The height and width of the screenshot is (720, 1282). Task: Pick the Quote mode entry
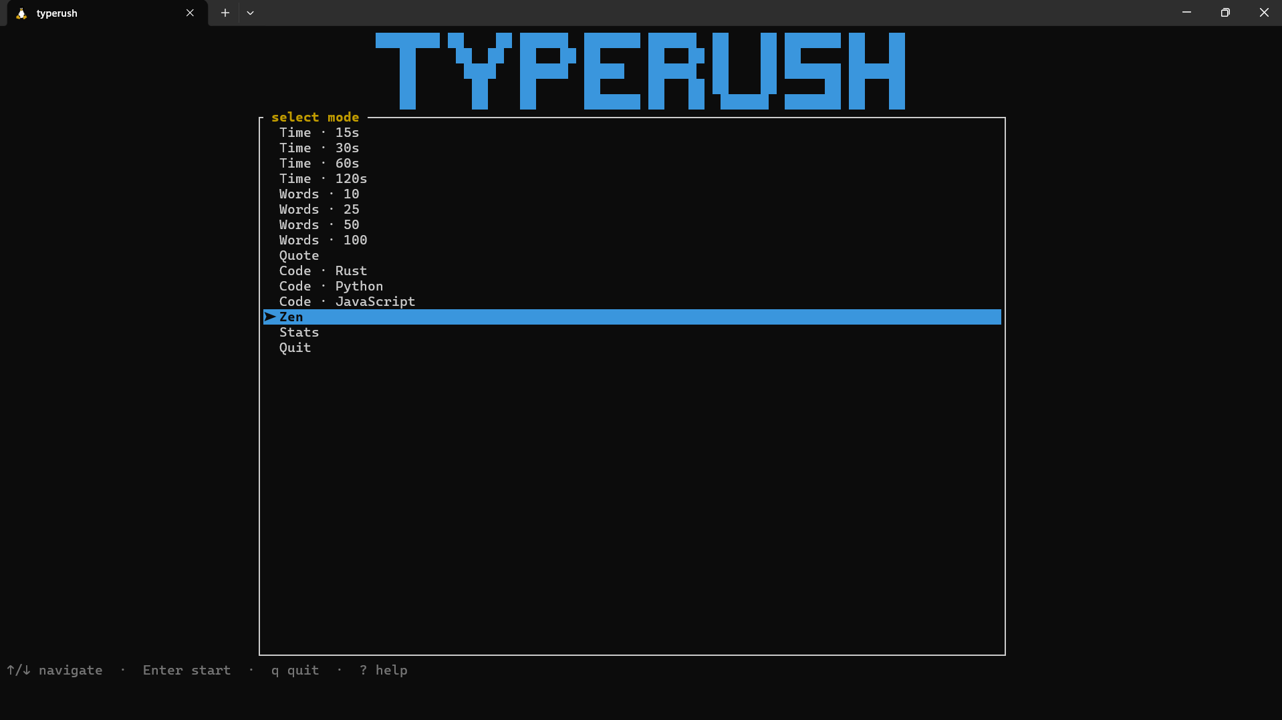click(299, 255)
